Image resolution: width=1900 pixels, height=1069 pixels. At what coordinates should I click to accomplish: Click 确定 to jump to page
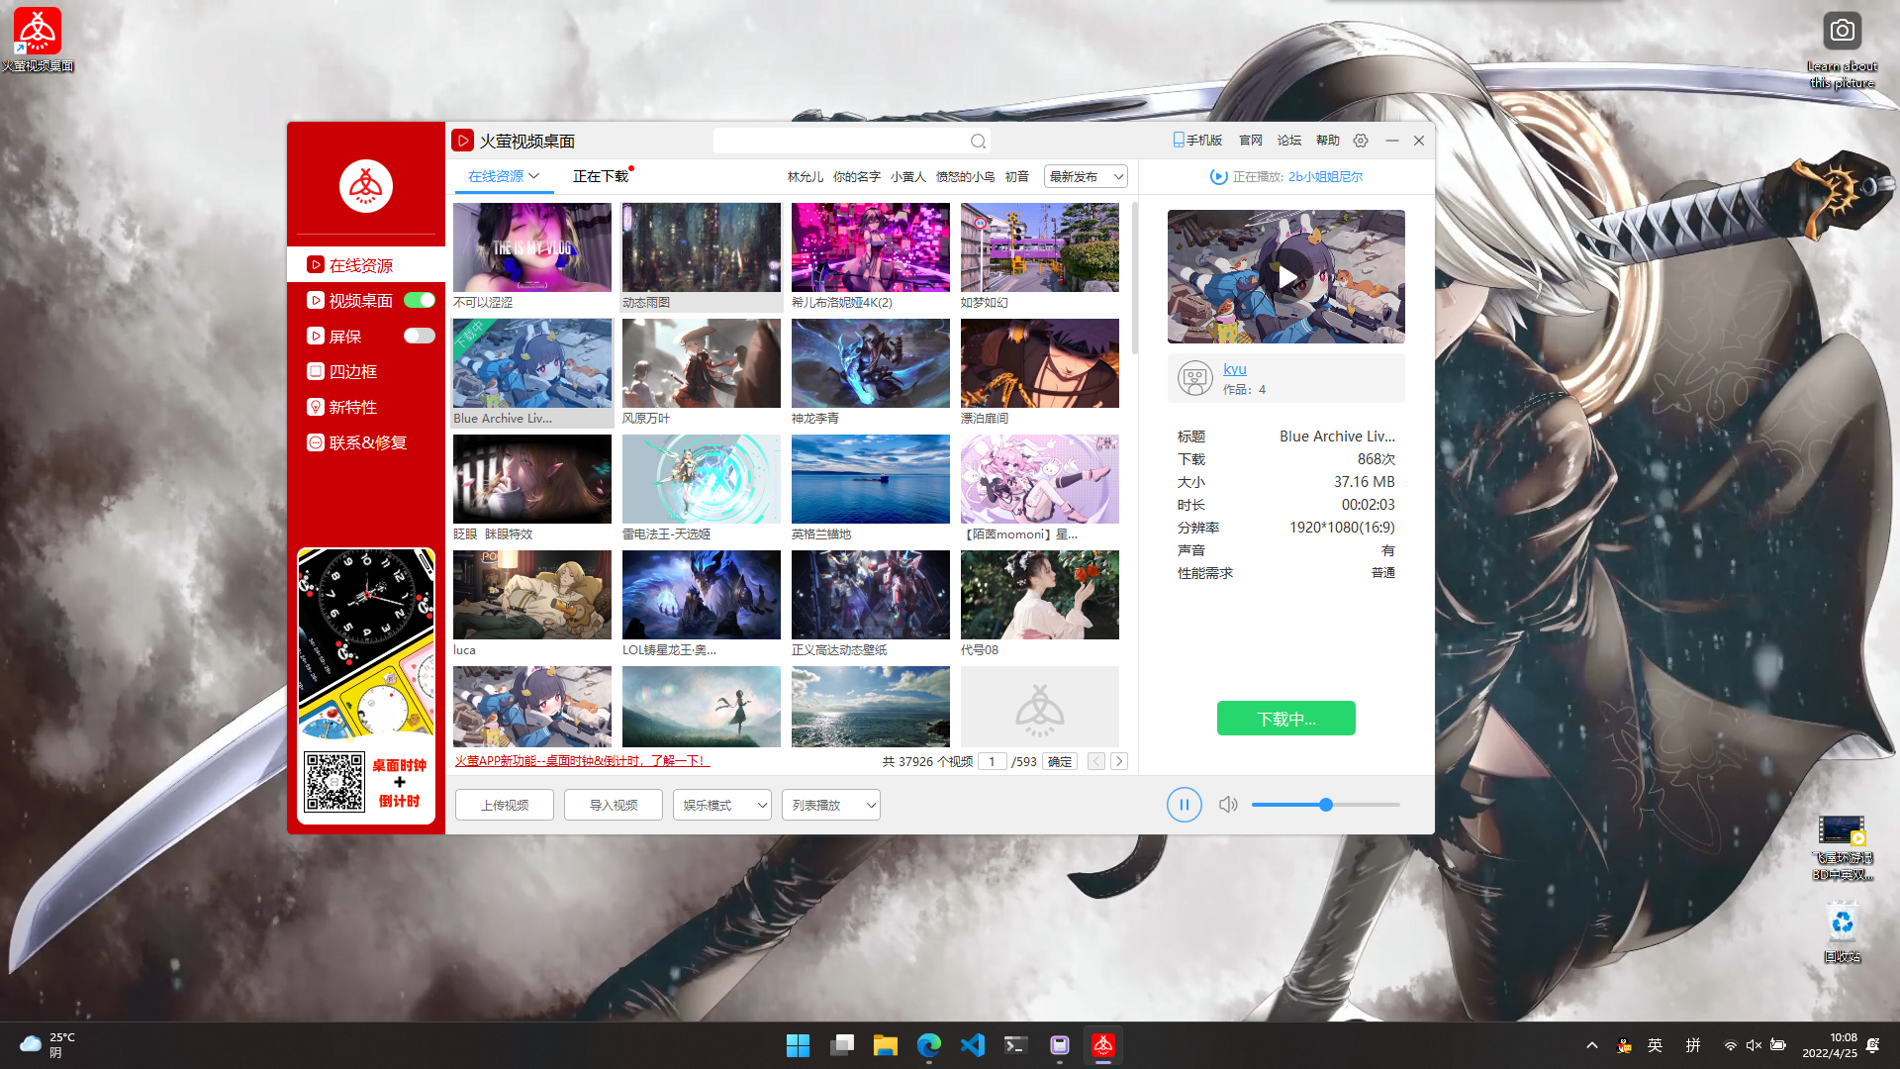point(1060,761)
